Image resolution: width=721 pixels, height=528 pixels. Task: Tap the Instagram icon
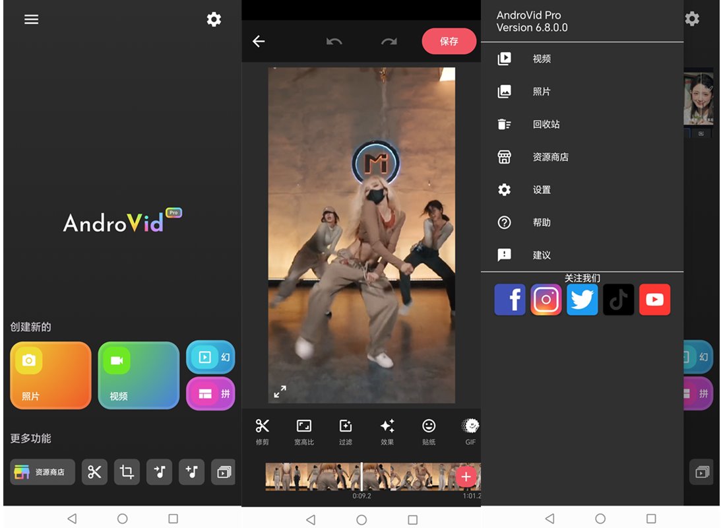[x=546, y=300]
